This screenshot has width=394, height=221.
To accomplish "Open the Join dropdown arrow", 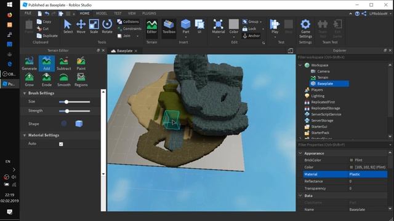I will pyautogui.click(x=137, y=36).
